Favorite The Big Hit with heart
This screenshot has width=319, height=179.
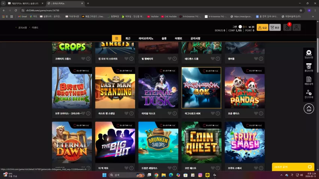coord(126,168)
